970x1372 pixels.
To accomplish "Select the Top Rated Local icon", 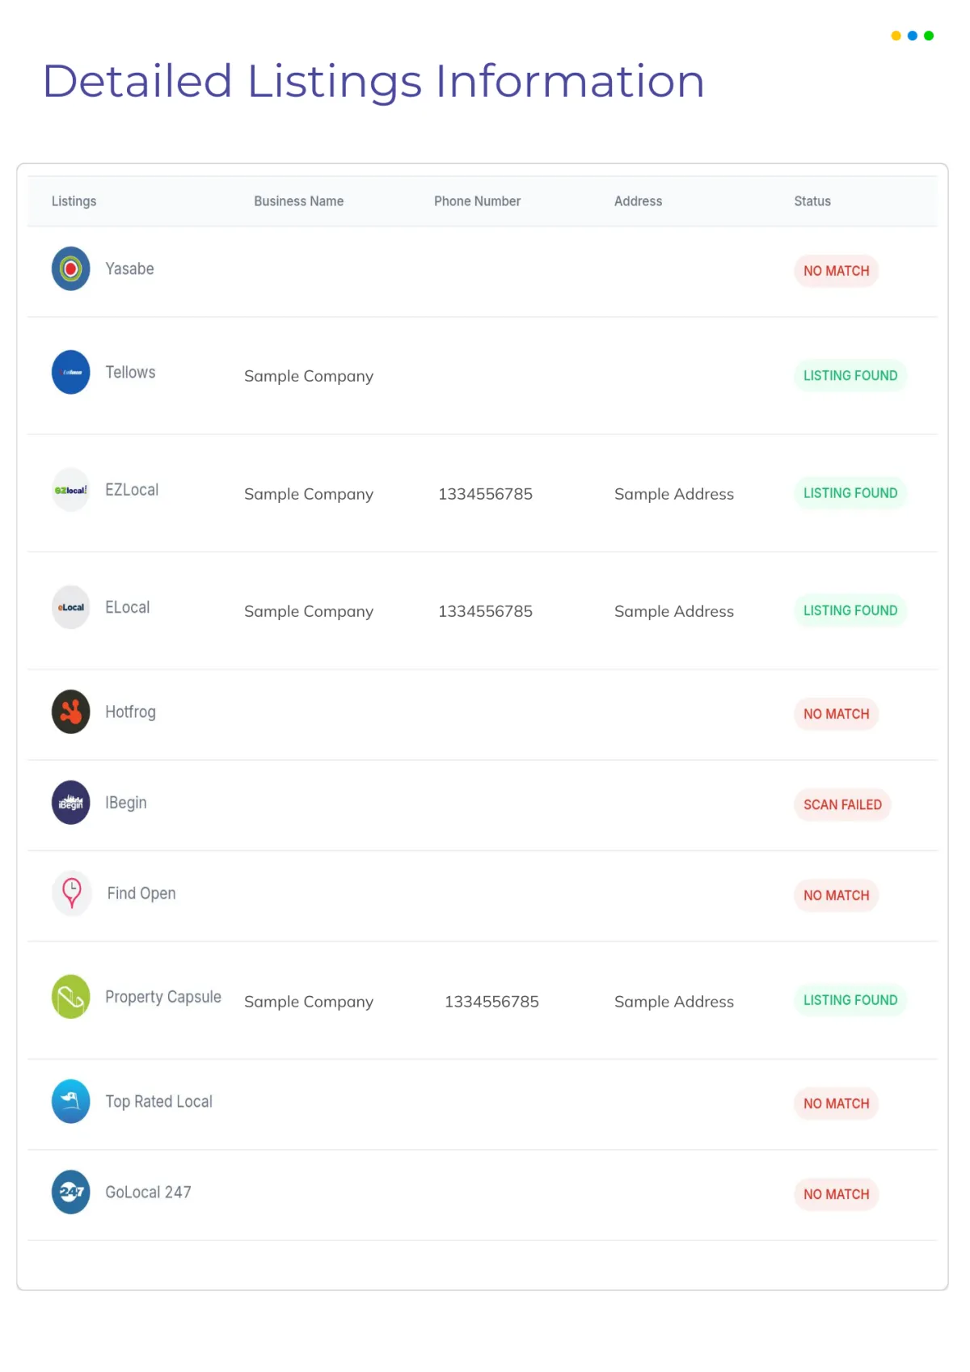I will click(x=71, y=1101).
